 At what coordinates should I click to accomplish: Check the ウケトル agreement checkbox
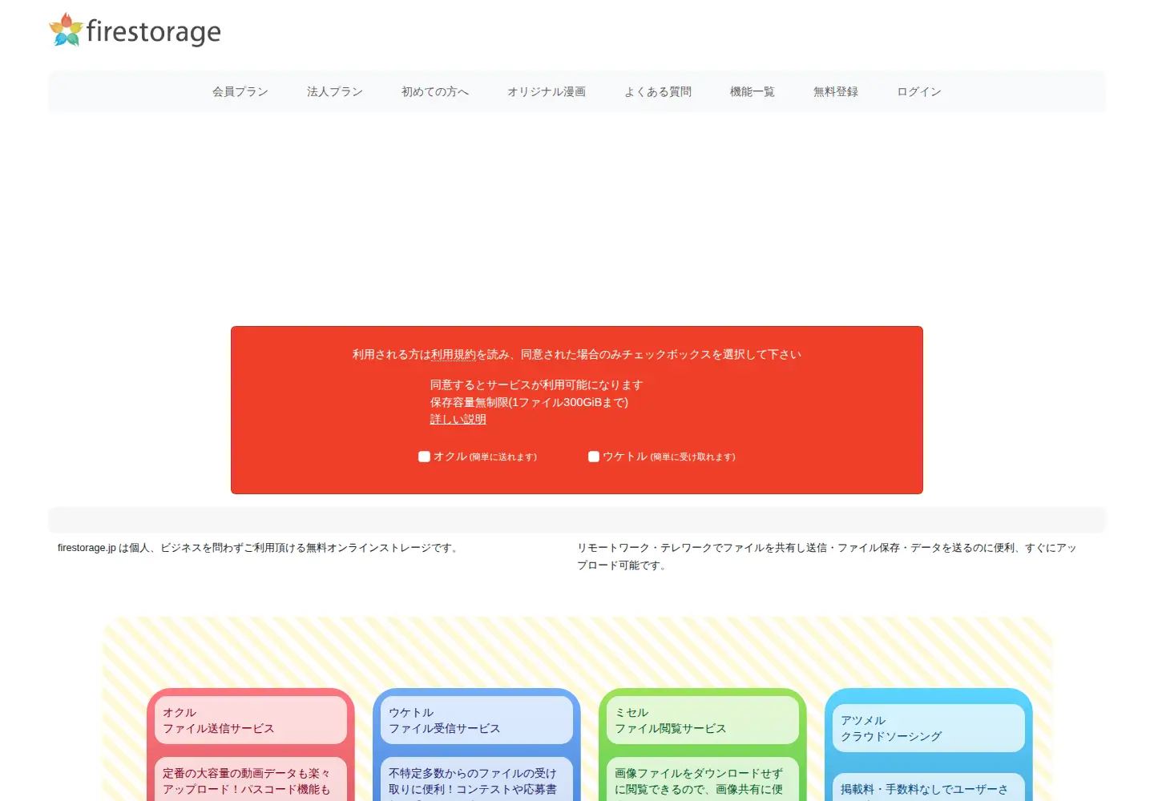(x=594, y=457)
